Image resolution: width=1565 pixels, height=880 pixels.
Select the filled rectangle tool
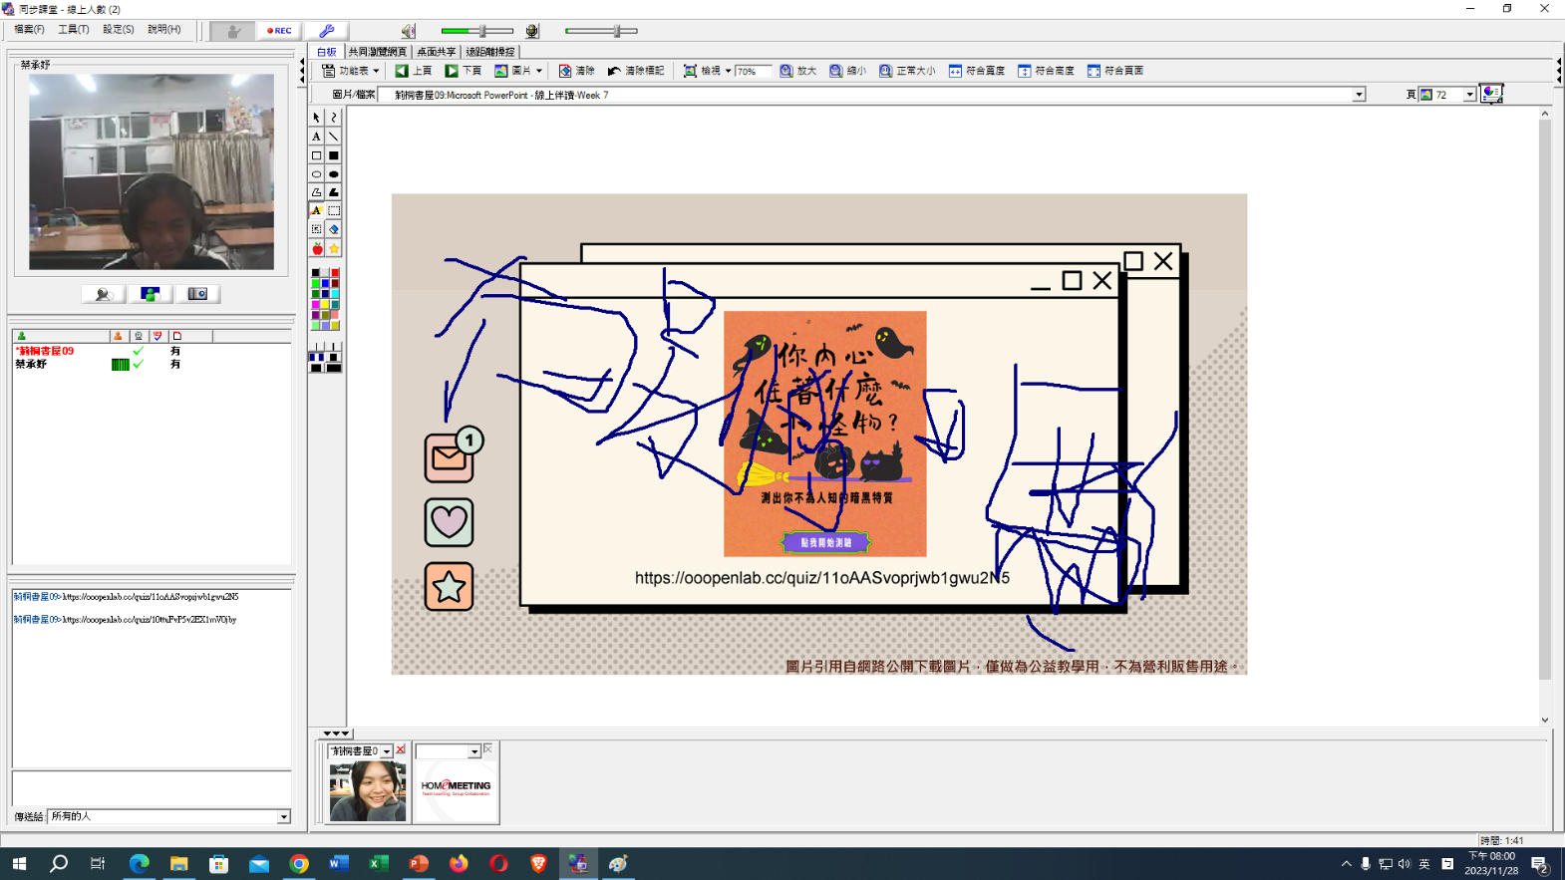tap(334, 155)
